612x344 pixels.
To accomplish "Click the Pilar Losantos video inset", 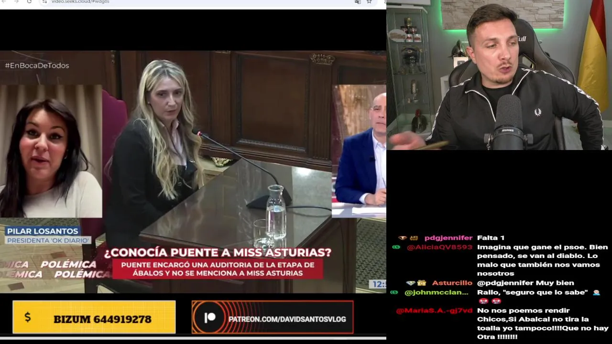I will coord(51,151).
